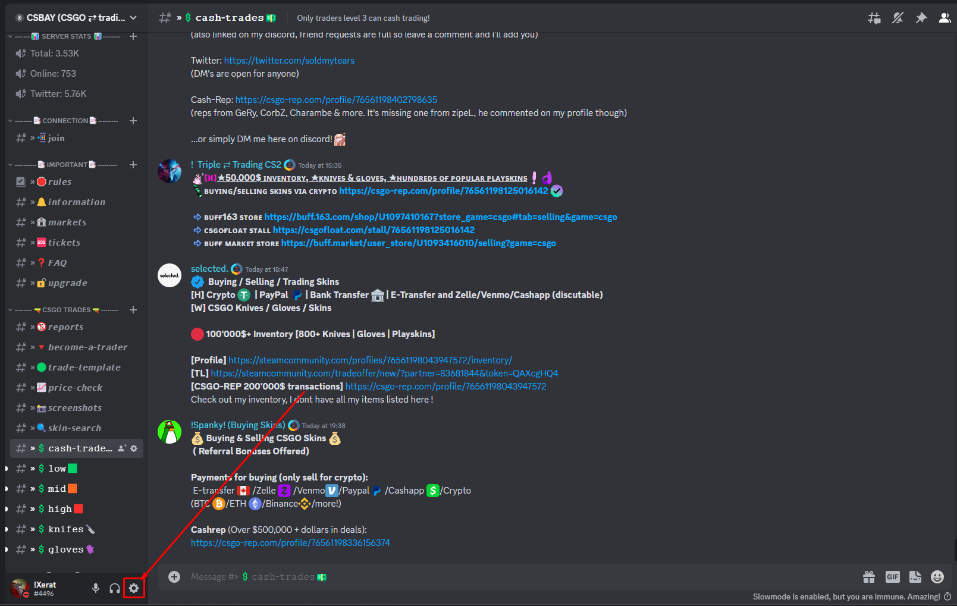Toggle the member list panel
Viewport: 957px width, 606px height.
coord(945,18)
